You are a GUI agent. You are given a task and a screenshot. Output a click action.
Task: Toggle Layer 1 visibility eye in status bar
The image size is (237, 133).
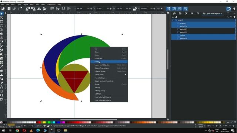[44, 126]
